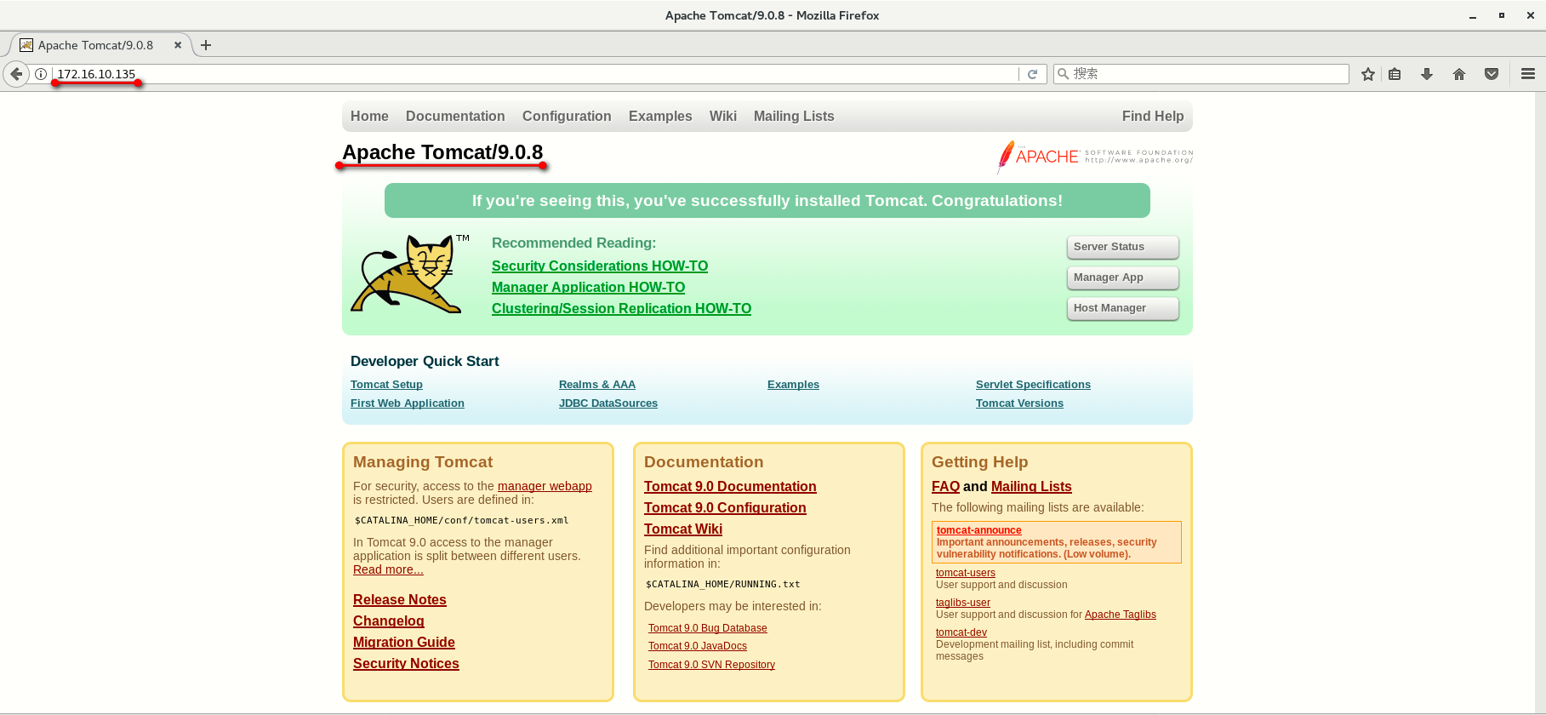Close the Apache Tomcat/9.0.8 tab
This screenshot has width=1546, height=715.
click(178, 45)
